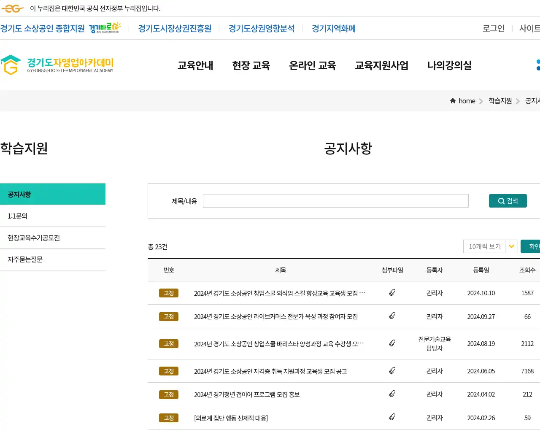This screenshot has height=432, width=540.
Task: Open notice 경기청년 갭이어 프로그램 모집 홍보
Action: pyautogui.click(x=247, y=394)
